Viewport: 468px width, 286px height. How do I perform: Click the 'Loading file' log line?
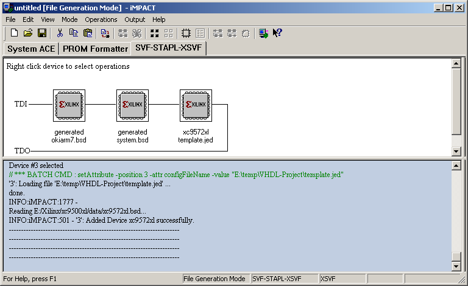tap(90, 184)
